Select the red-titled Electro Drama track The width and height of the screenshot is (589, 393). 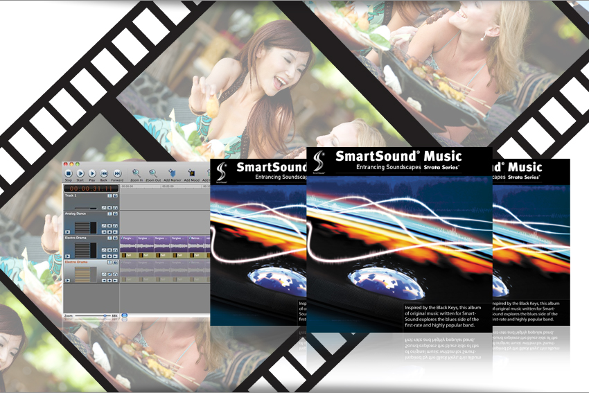[91, 271]
